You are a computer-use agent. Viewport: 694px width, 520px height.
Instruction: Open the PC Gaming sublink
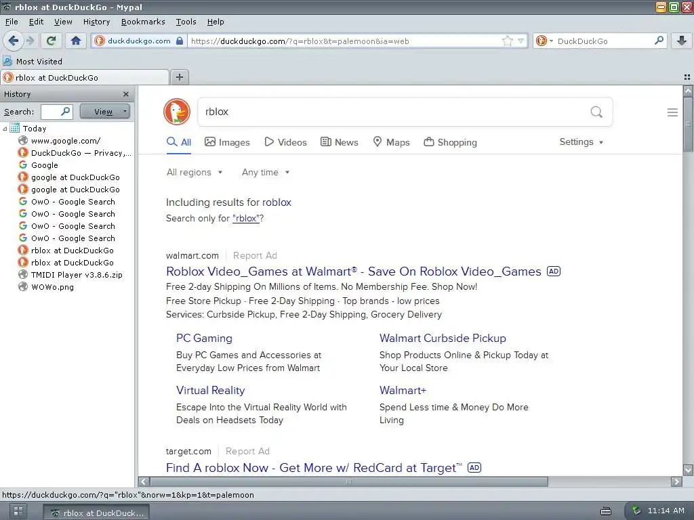204,339
